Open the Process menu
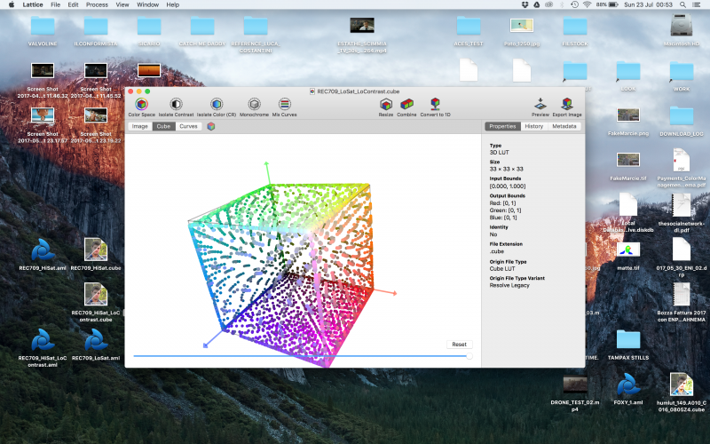Screen dimensions: 710x444 [97, 4]
